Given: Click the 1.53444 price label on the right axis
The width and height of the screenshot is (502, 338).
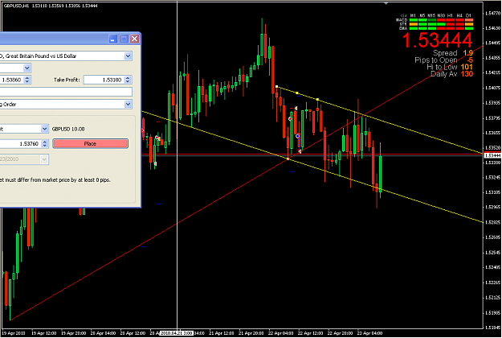Looking at the screenshot, I should coord(492,155).
